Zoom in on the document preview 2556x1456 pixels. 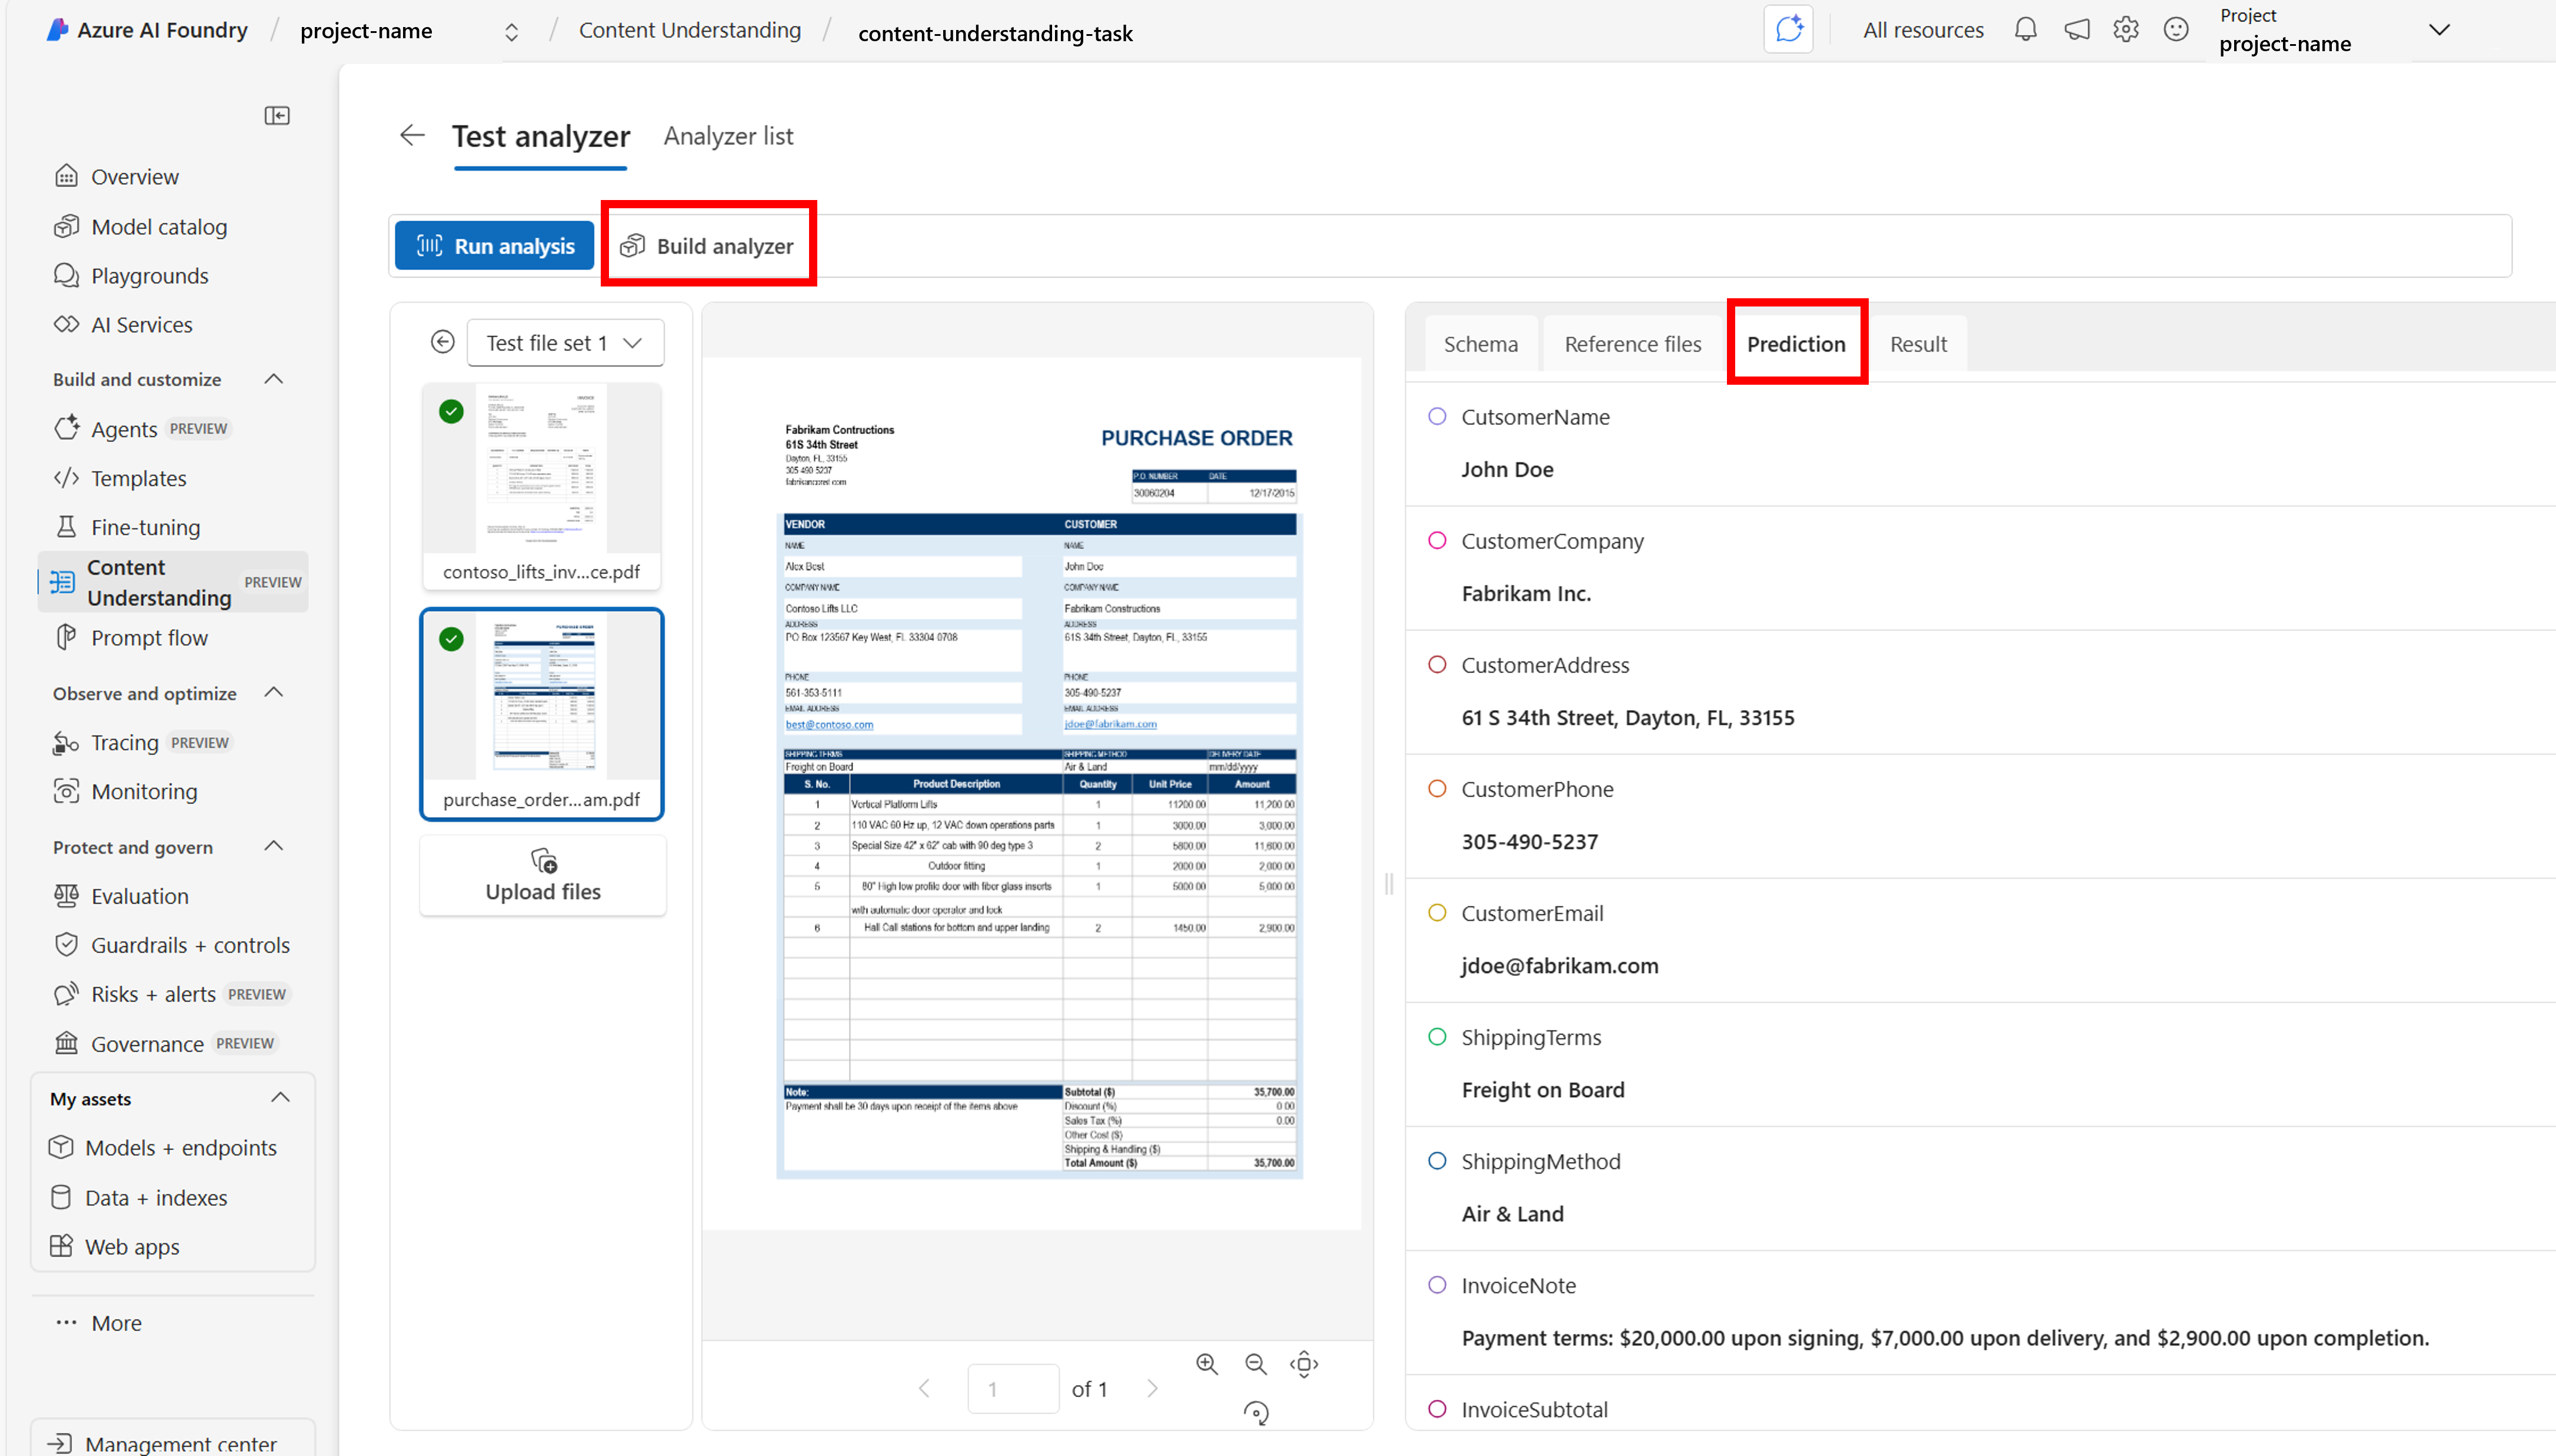coord(1207,1364)
